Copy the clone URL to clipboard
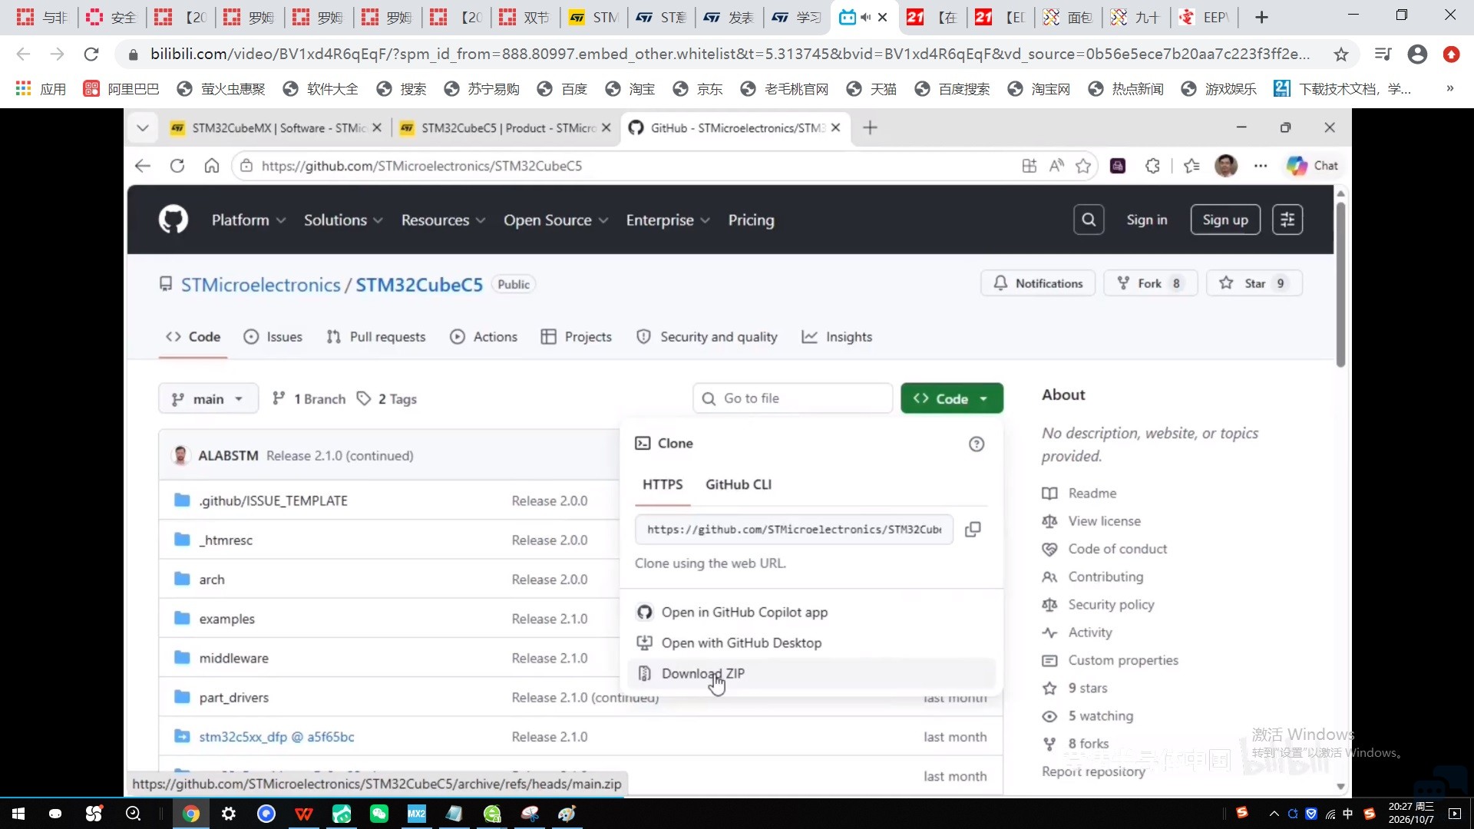Screen dimensions: 1474x829 coord(973,530)
